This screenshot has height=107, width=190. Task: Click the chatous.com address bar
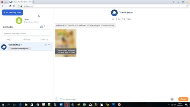[102, 6]
